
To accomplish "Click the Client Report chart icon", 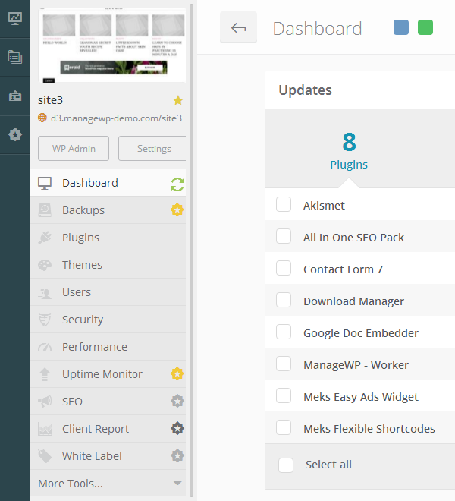I will click(45, 429).
